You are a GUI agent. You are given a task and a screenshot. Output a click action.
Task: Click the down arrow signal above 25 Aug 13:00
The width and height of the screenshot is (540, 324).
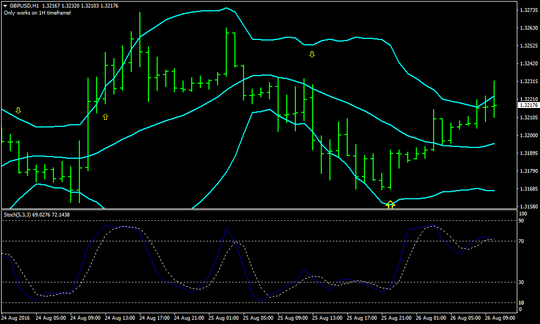[x=312, y=54]
